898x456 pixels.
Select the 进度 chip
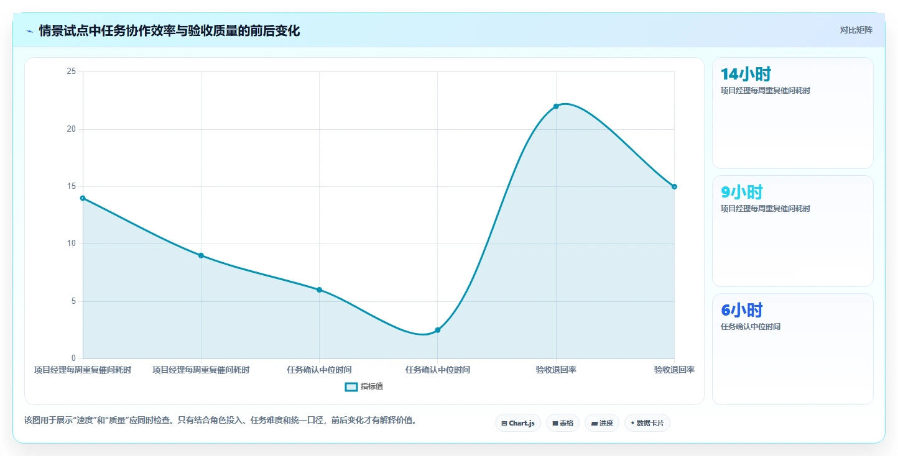point(602,423)
